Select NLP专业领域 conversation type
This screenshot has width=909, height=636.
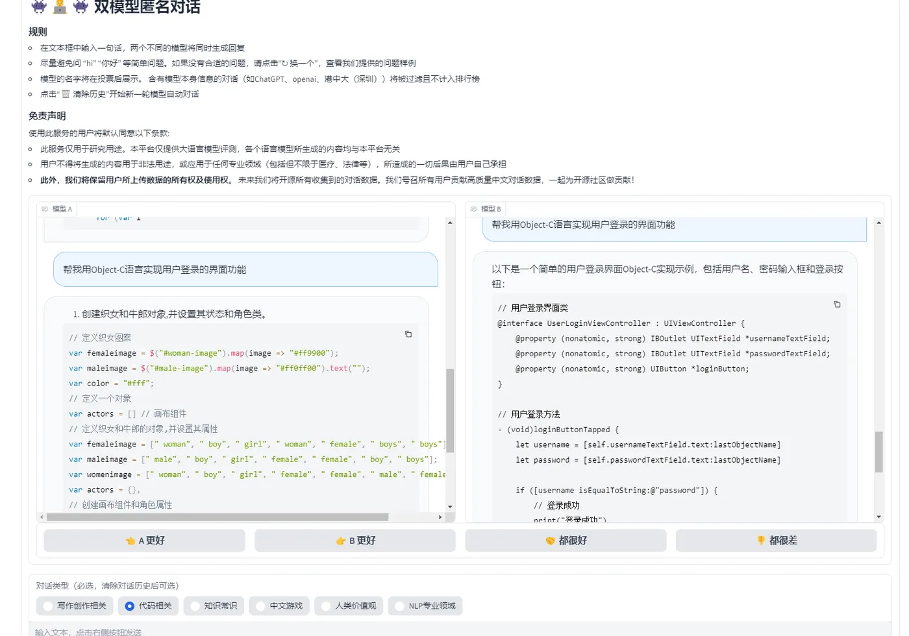click(x=425, y=606)
